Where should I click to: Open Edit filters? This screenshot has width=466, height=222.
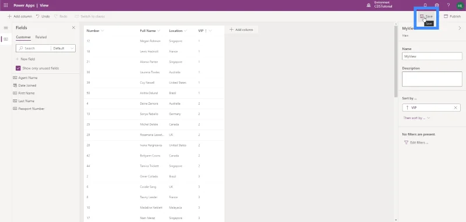416,142
